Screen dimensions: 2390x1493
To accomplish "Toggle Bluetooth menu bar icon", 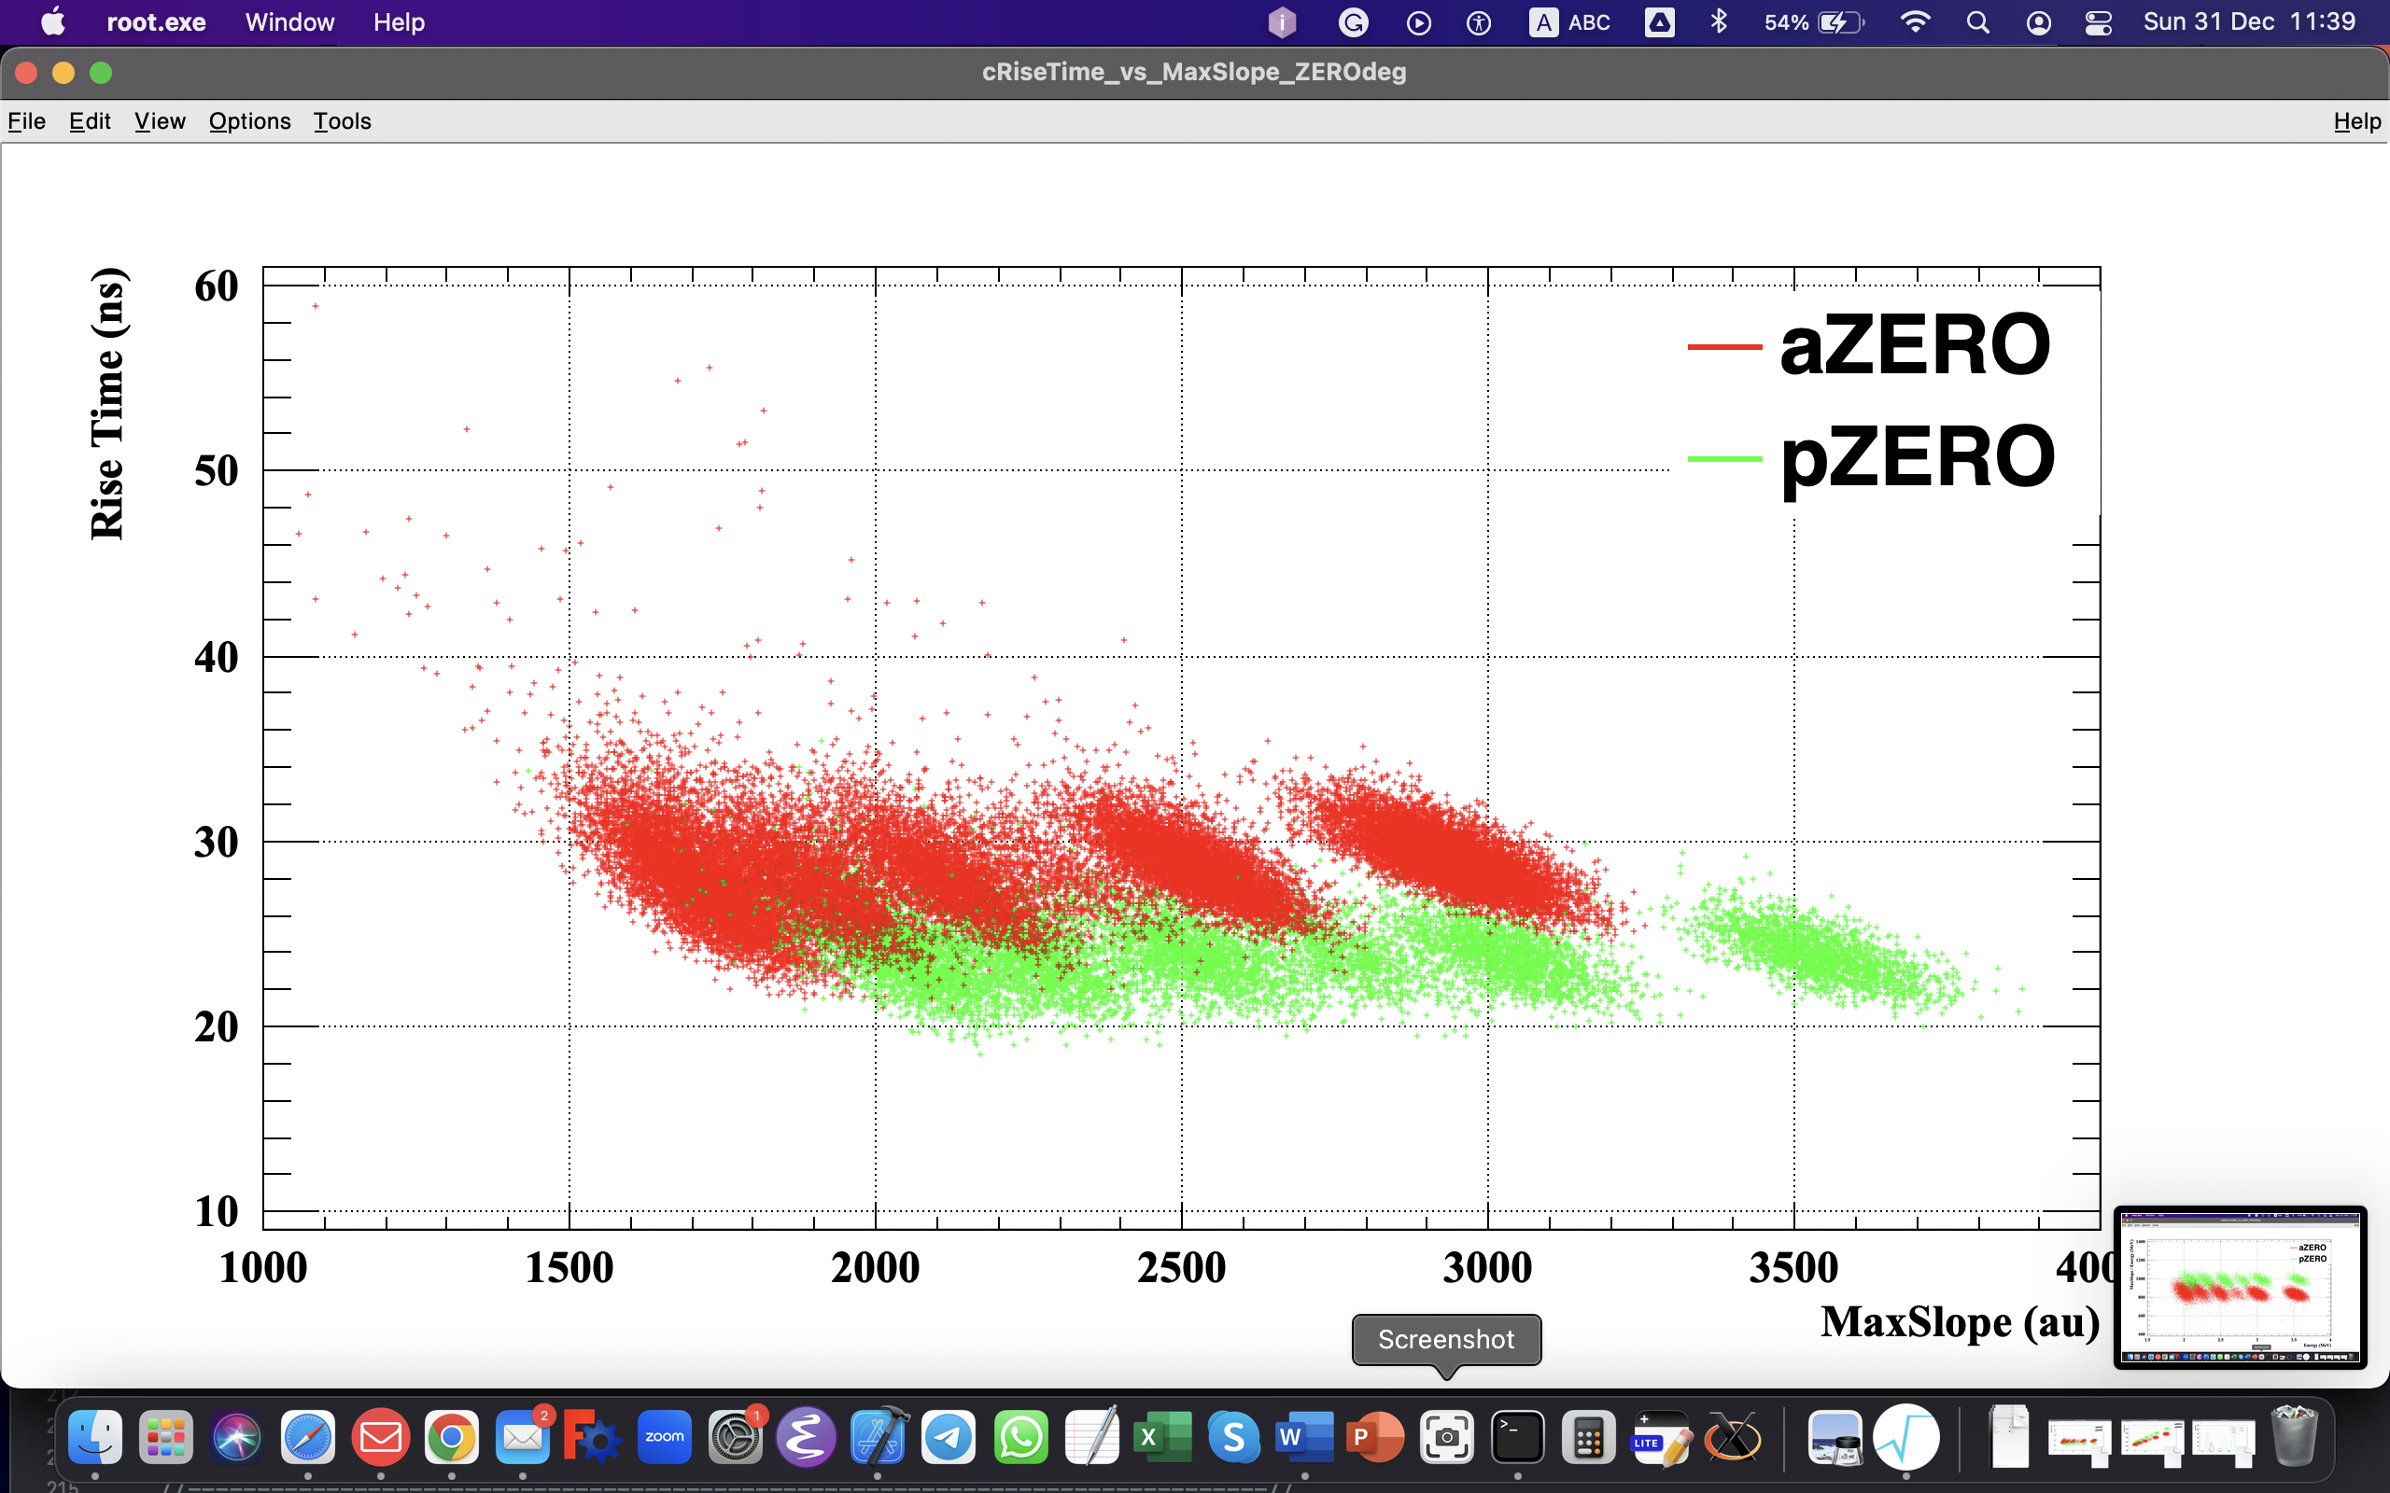I will click(x=1719, y=21).
